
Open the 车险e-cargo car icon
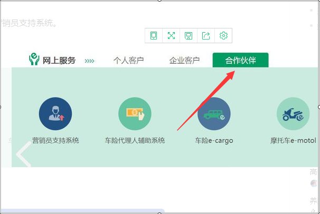tap(214, 114)
